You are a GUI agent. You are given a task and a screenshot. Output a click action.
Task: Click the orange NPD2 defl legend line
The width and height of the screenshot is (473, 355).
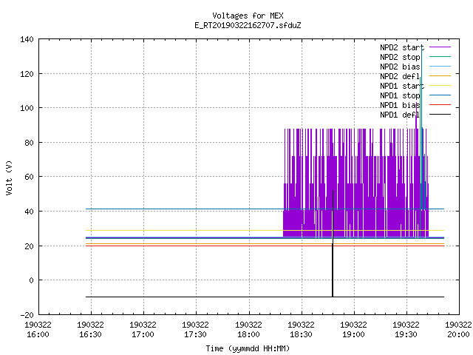coord(440,76)
